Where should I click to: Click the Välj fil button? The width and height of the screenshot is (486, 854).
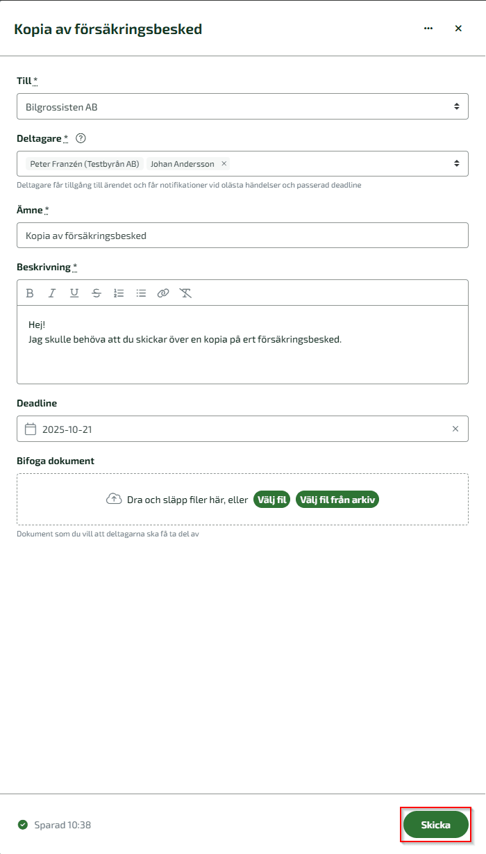tap(271, 500)
